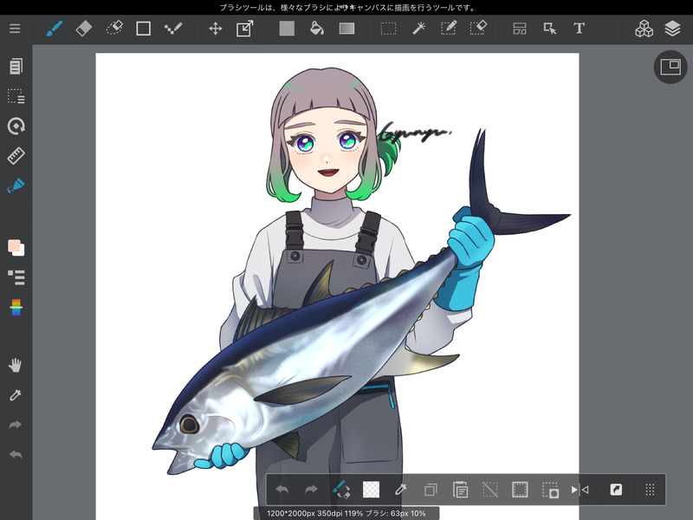Select the Magic Wand tool
Screen dimensions: 693x520
[418, 29]
